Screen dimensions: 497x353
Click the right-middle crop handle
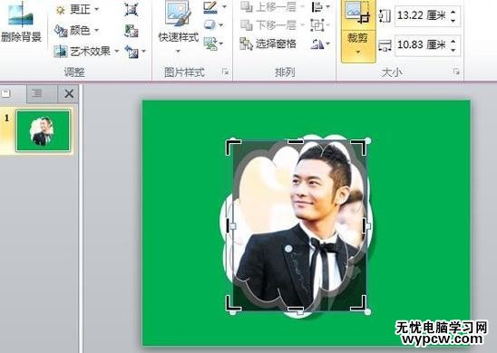(365, 225)
